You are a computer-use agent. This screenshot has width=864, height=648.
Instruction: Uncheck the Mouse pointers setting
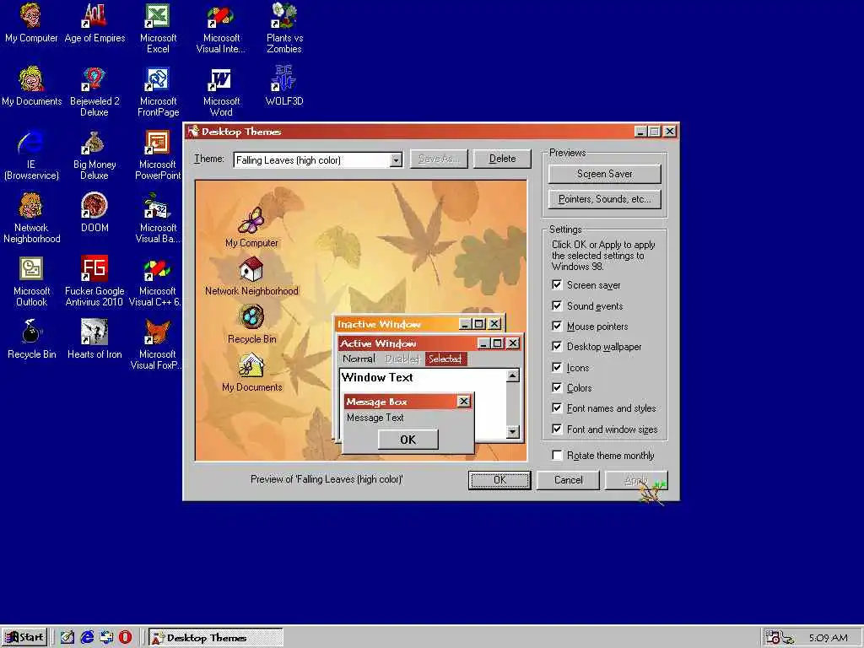557,327
